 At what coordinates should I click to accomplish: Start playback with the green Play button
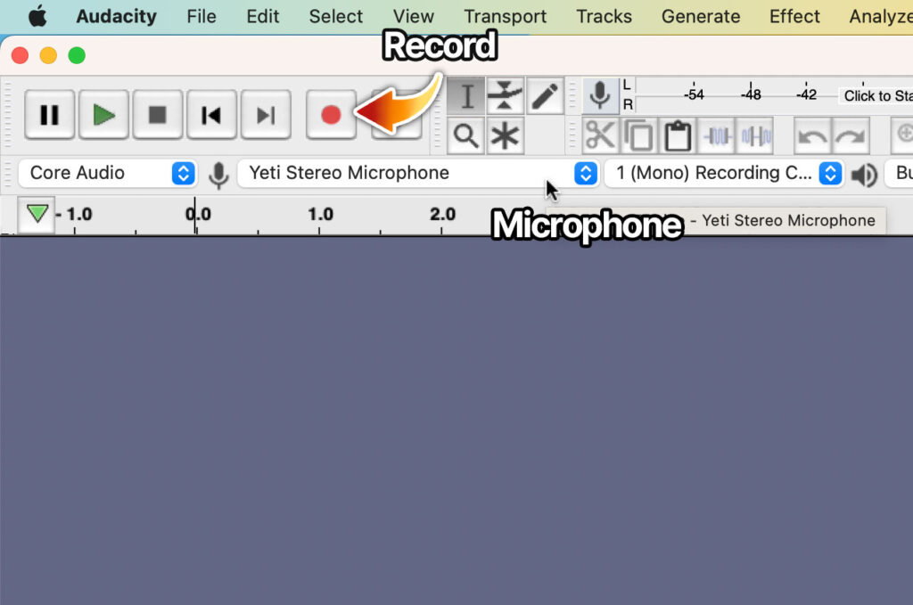103,115
